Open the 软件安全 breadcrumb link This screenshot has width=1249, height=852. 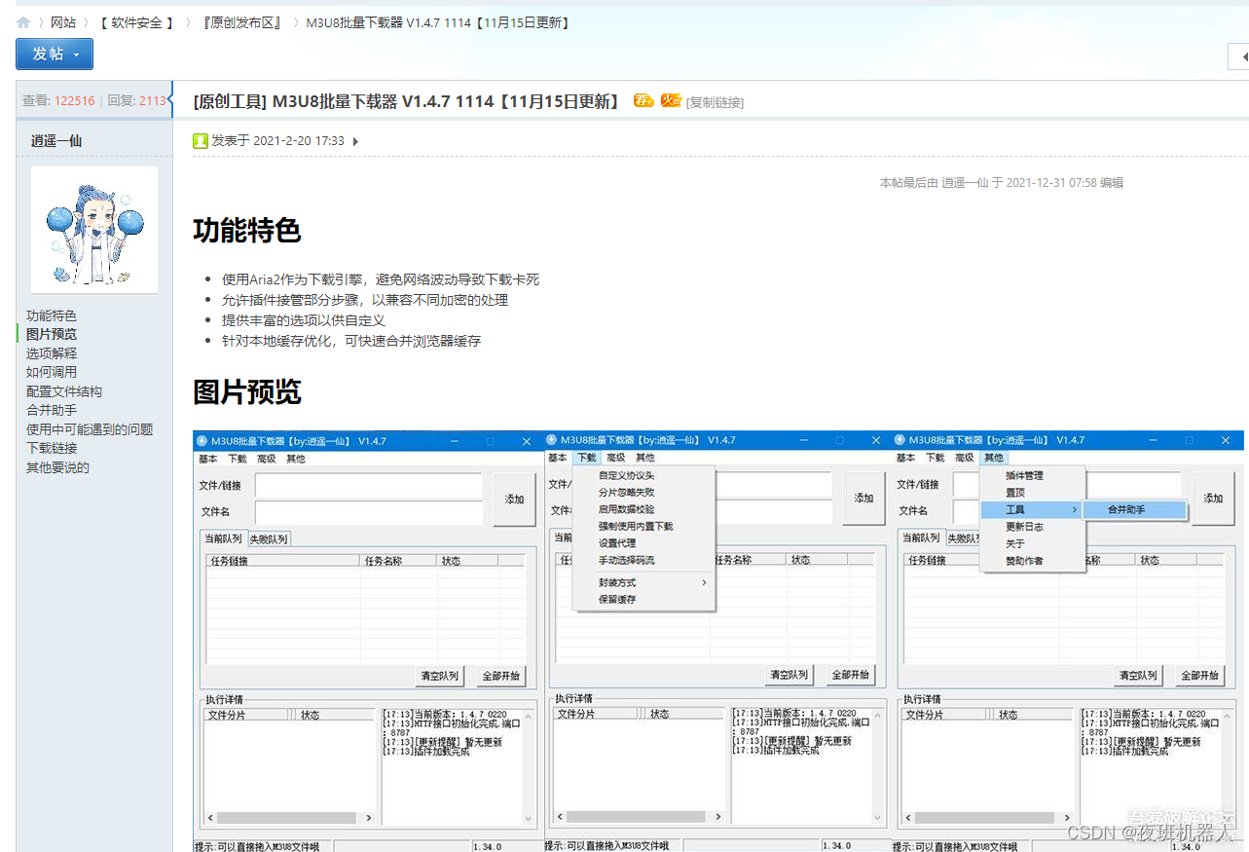point(136,22)
